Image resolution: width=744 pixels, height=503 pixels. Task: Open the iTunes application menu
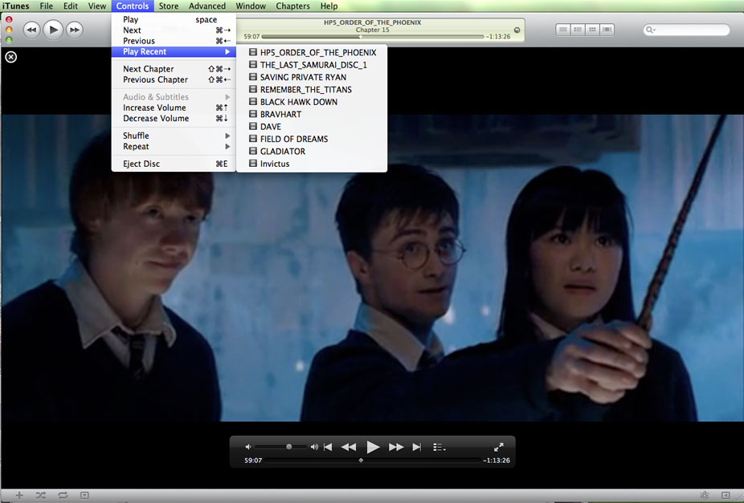pyautogui.click(x=15, y=6)
